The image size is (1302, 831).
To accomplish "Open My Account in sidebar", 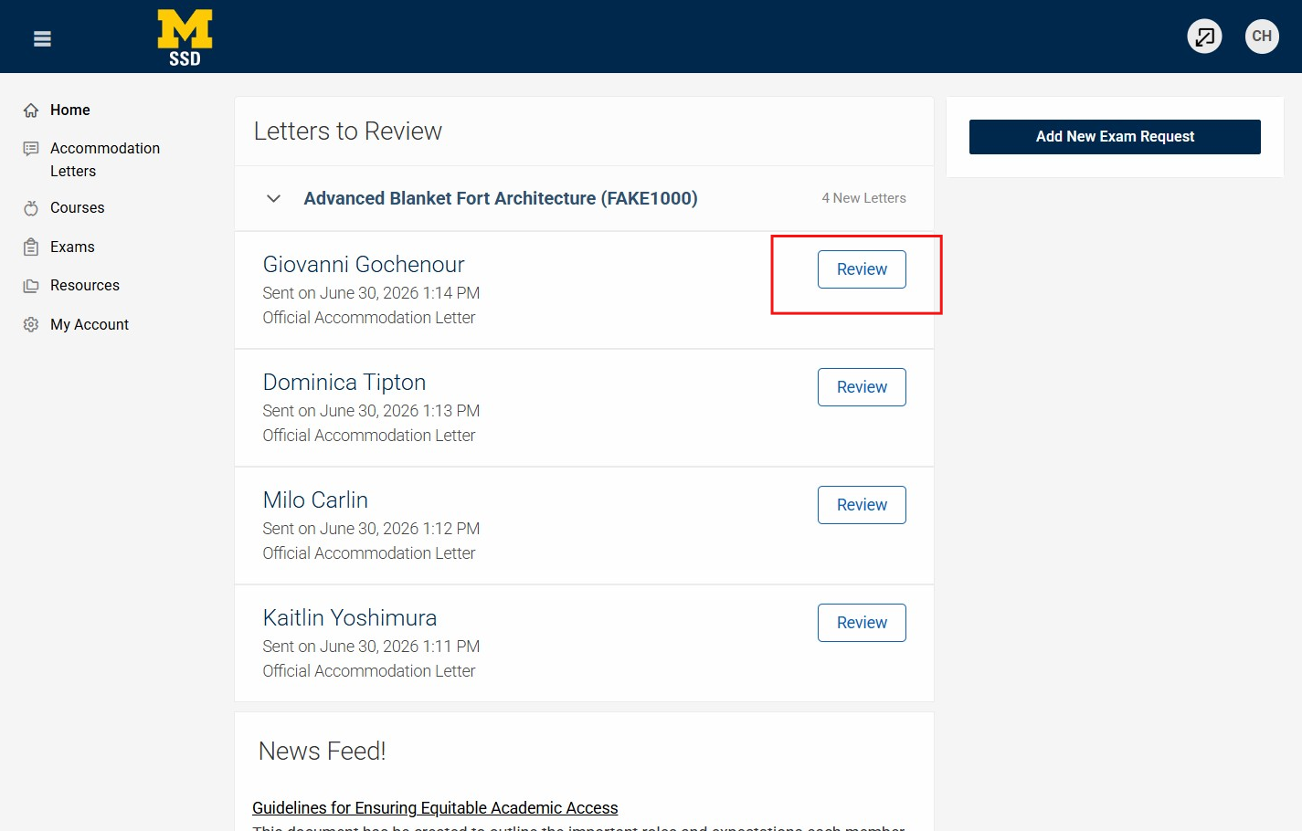I will click(90, 325).
